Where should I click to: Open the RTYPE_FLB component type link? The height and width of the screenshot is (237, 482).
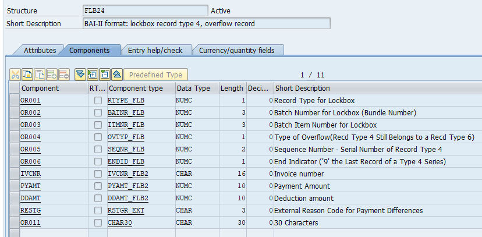(125, 101)
